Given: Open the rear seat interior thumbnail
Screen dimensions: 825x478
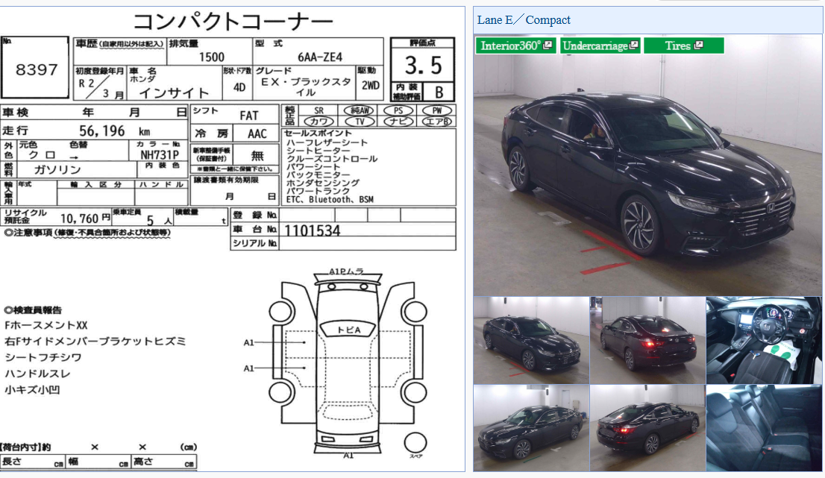Looking at the screenshot, I should [x=763, y=427].
